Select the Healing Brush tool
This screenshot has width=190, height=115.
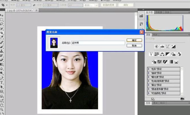point(2,42)
